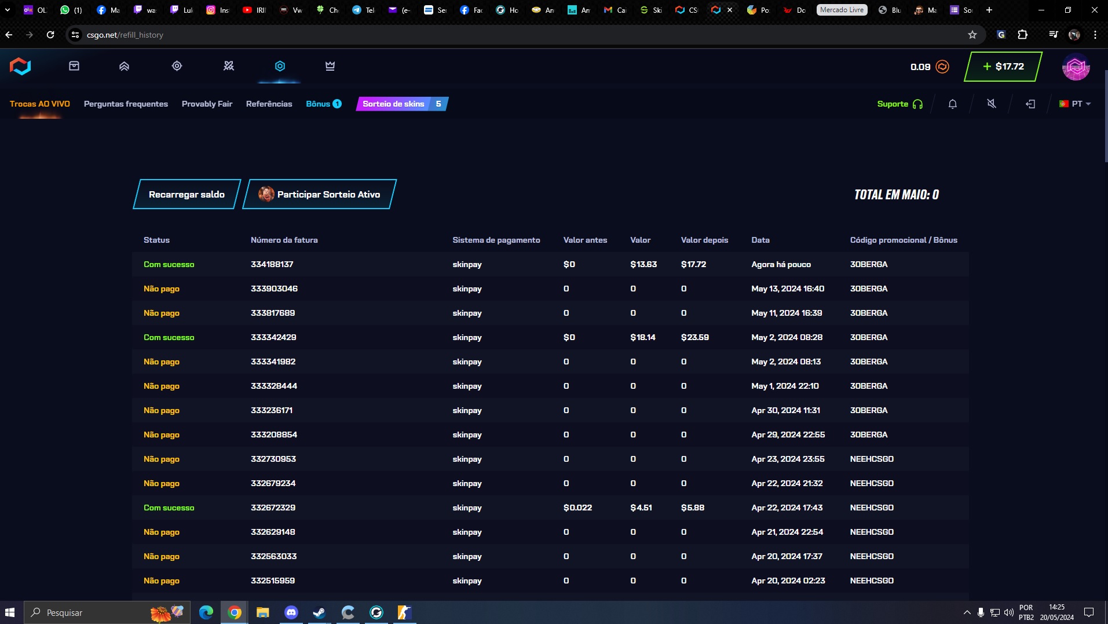Screen dimensions: 1108x624
Task: Open the browser tab search dropdown arrow
Action: [8, 10]
